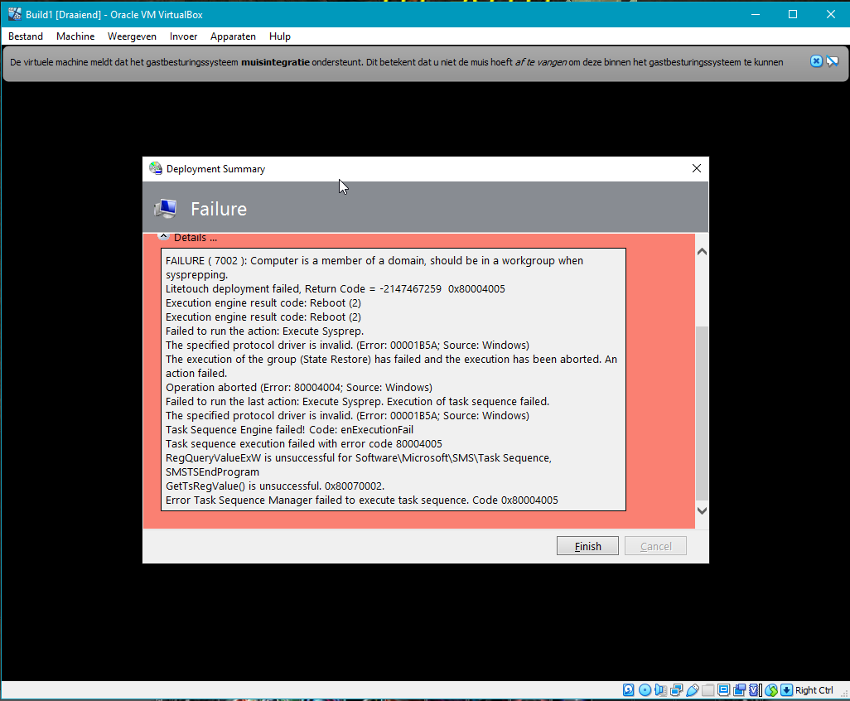
Task: Close the Deployment Summary dialog
Action: [697, 168]
